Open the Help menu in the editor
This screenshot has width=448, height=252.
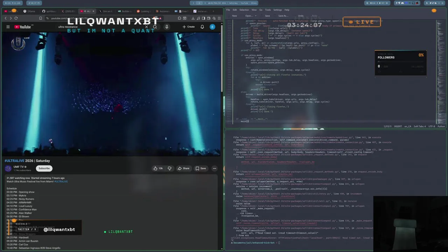click(287, 10)
